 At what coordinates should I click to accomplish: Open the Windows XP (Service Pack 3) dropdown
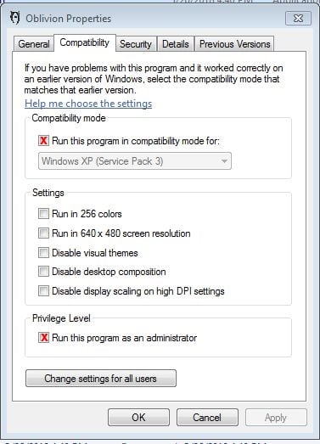135,160
